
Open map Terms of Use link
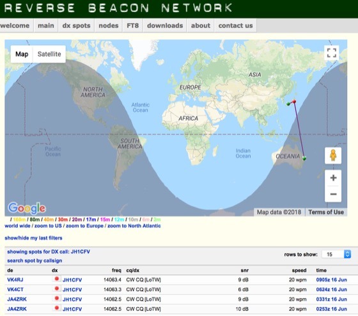coord(326,212)
